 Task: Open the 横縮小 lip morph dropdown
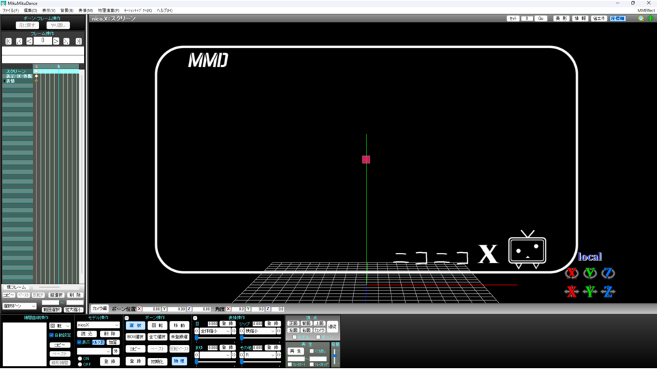coord(260,331)
